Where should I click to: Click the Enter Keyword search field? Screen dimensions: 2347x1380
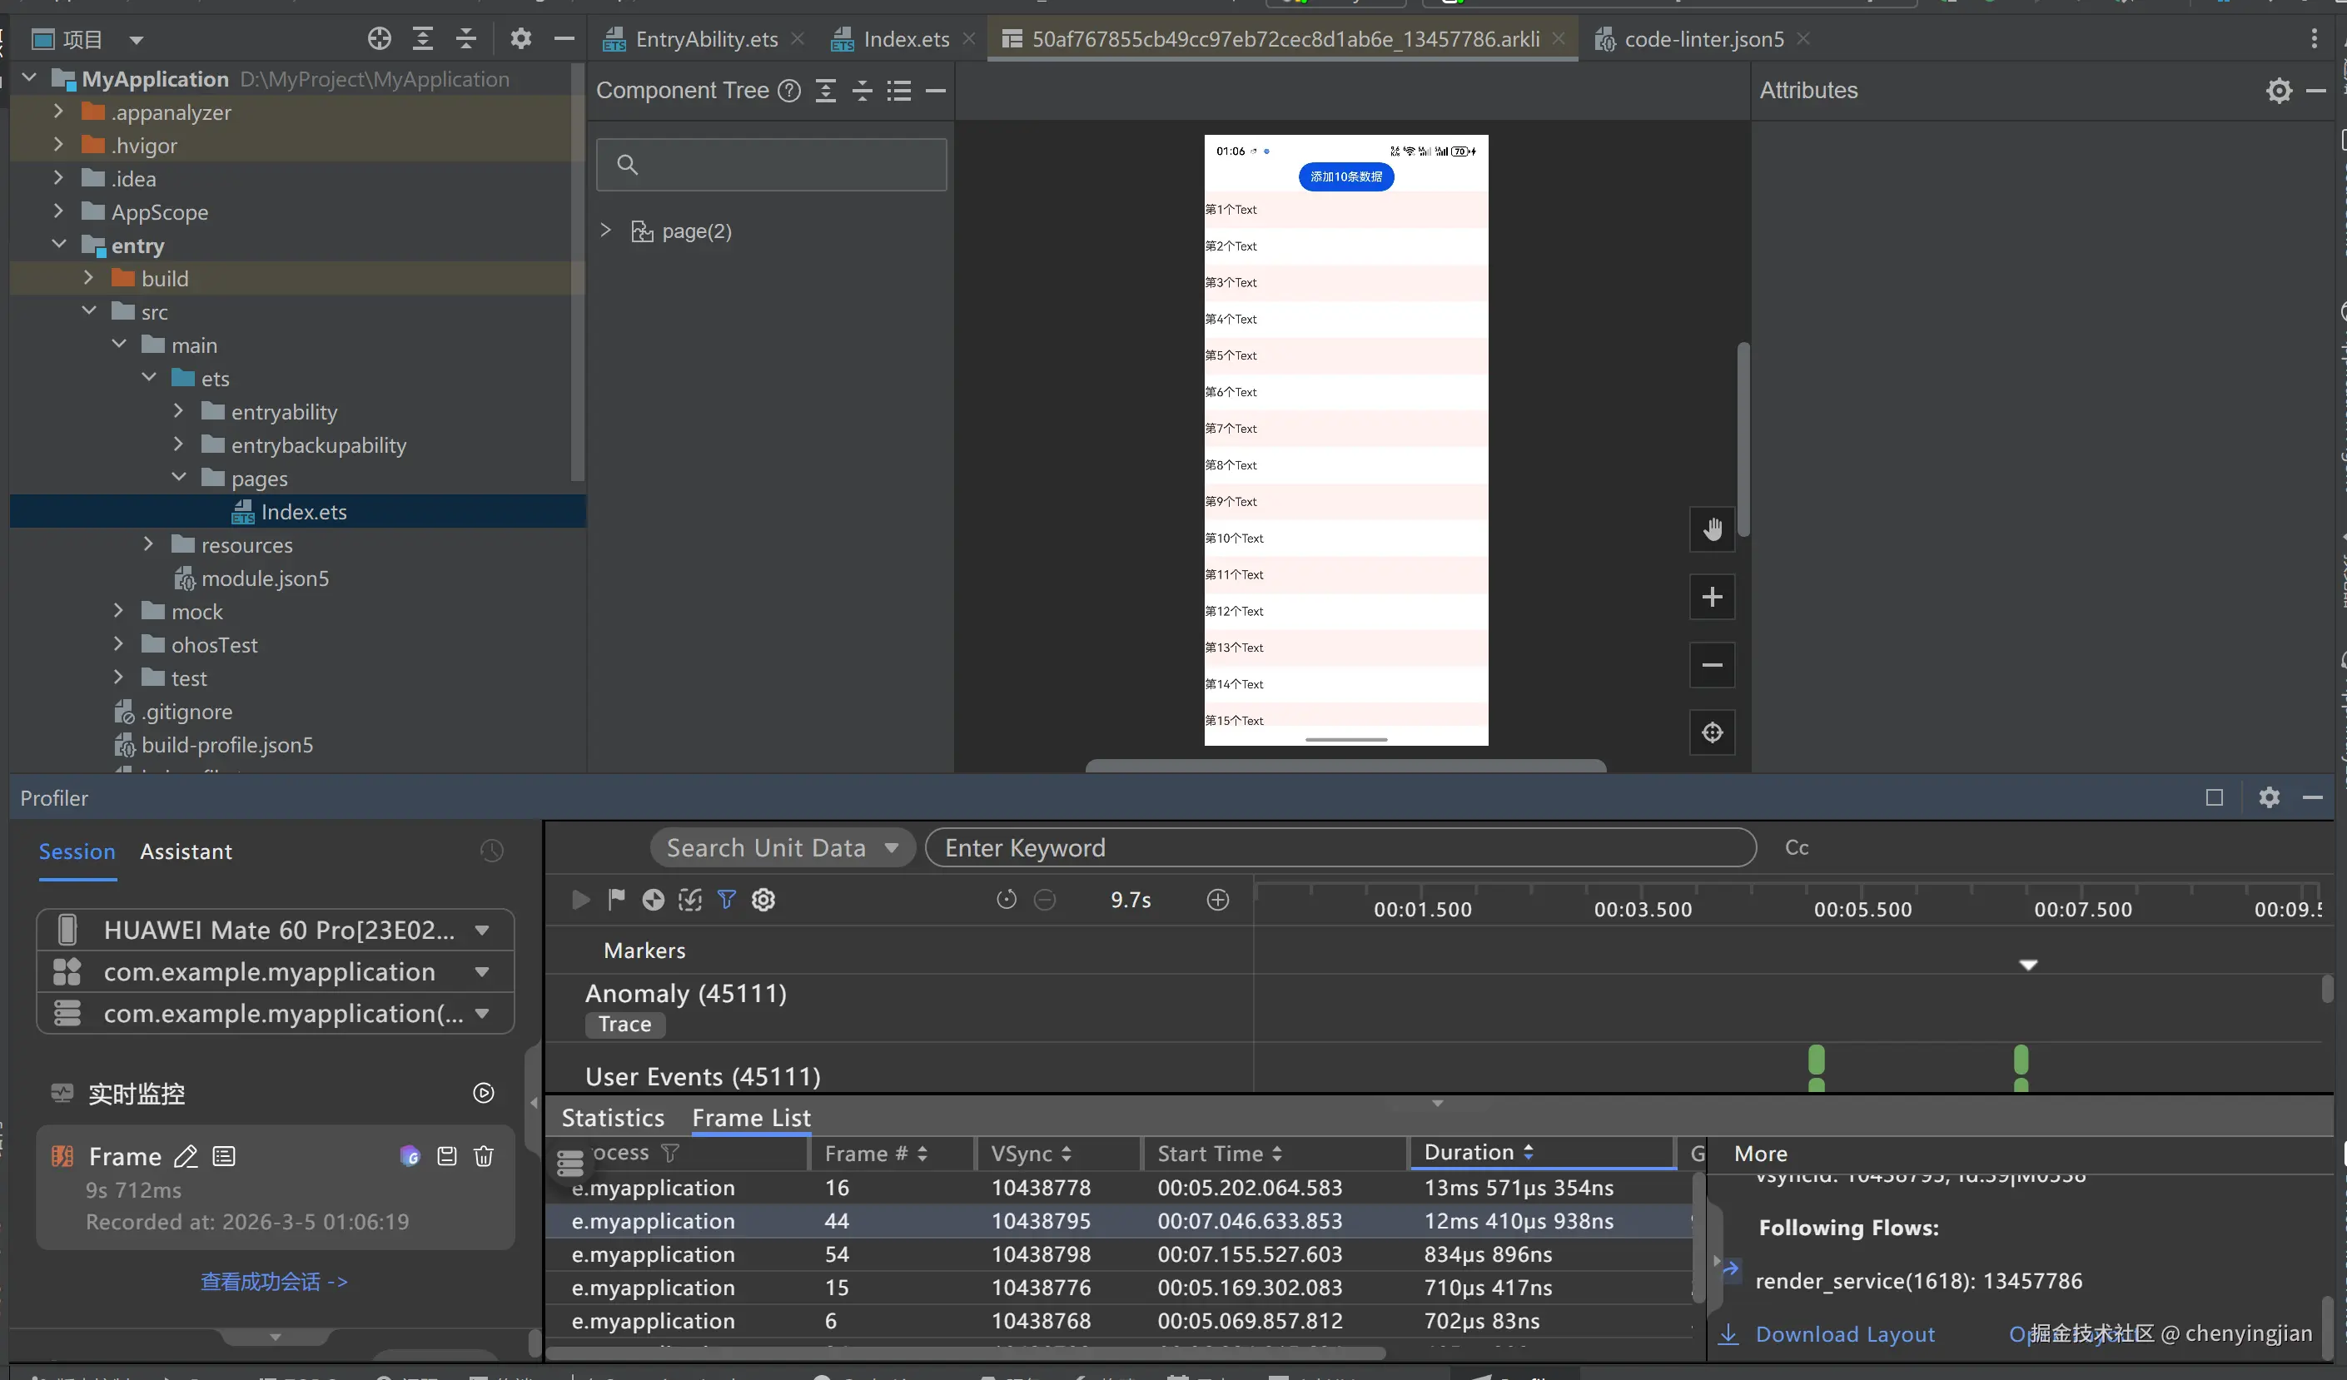click(x=1340, y=847)
